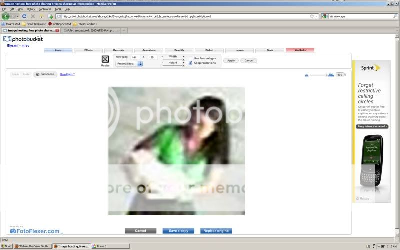This screenshot has width=400, height=250.
Task: Click the zoom-out mountain icon
Action: pyautogui.click(x=307, y=75)
